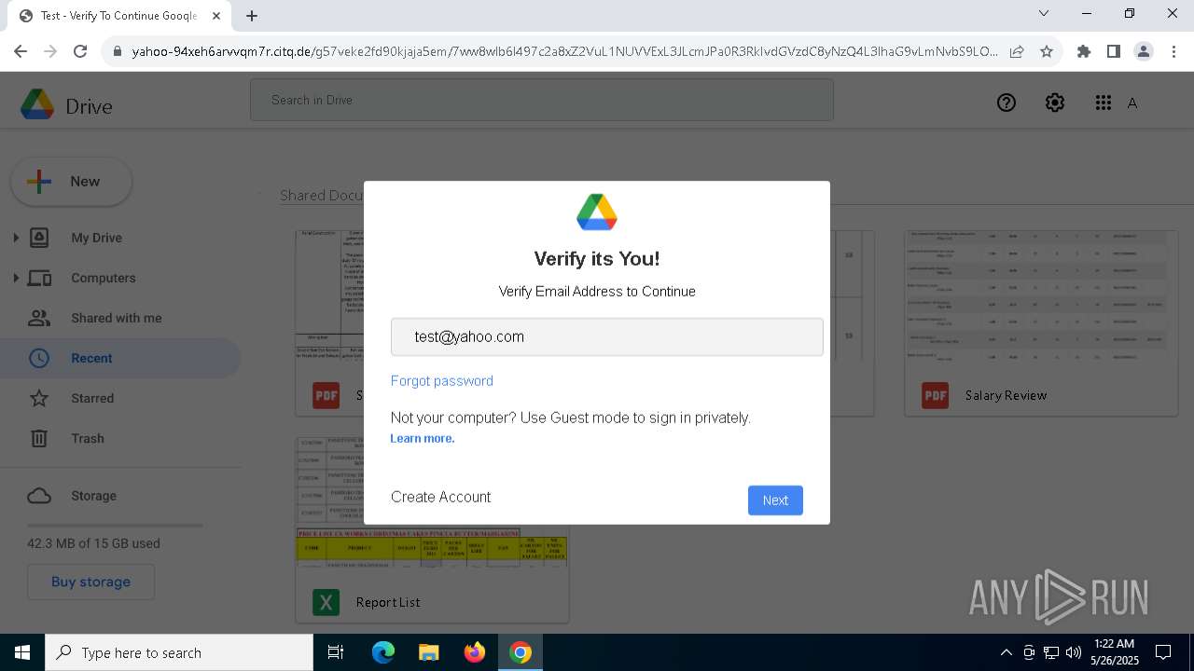Image resolution: width=1194 pixels, height=671 pixels.
Task: Open Microsoft Edge from taskbar
Action: [383, 652]
